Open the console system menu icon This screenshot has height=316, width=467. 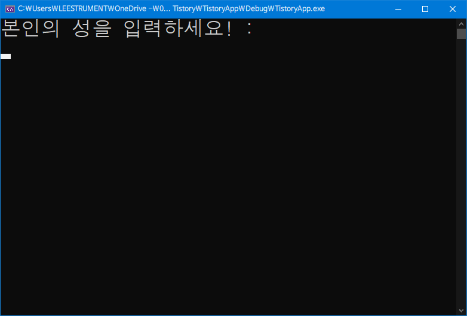point(10,9)
